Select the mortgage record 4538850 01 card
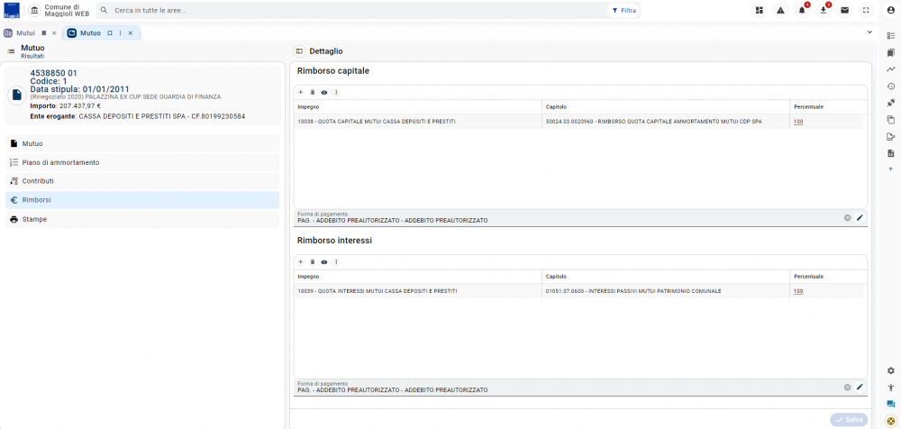901x429 pixels. click(x=142, y=95)
